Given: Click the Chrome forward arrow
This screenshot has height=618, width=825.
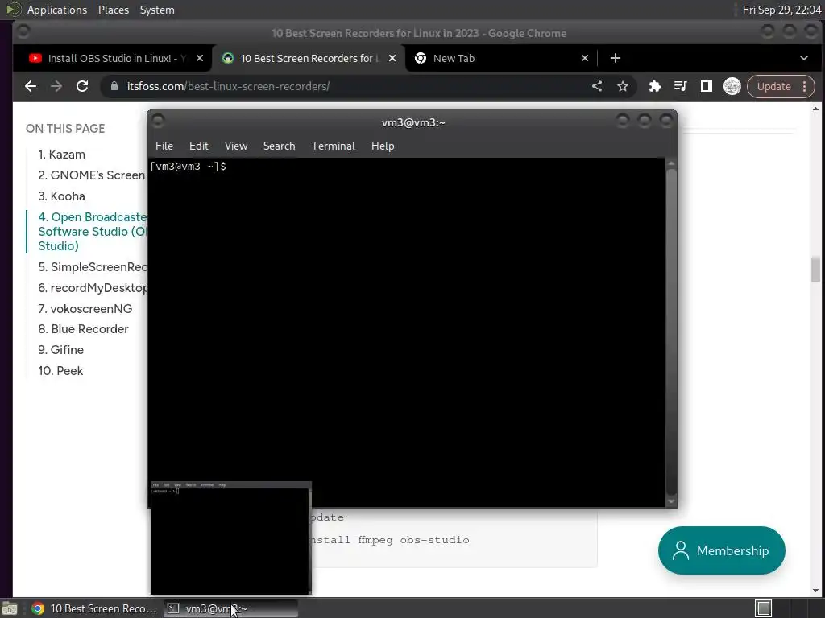Looking at the screenshot, I should point(56,86).
